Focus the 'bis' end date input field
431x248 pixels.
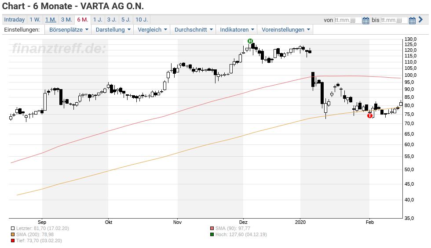click(394, 20)
